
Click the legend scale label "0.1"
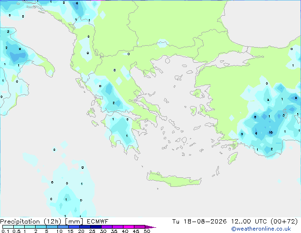[x=5, y=231]
